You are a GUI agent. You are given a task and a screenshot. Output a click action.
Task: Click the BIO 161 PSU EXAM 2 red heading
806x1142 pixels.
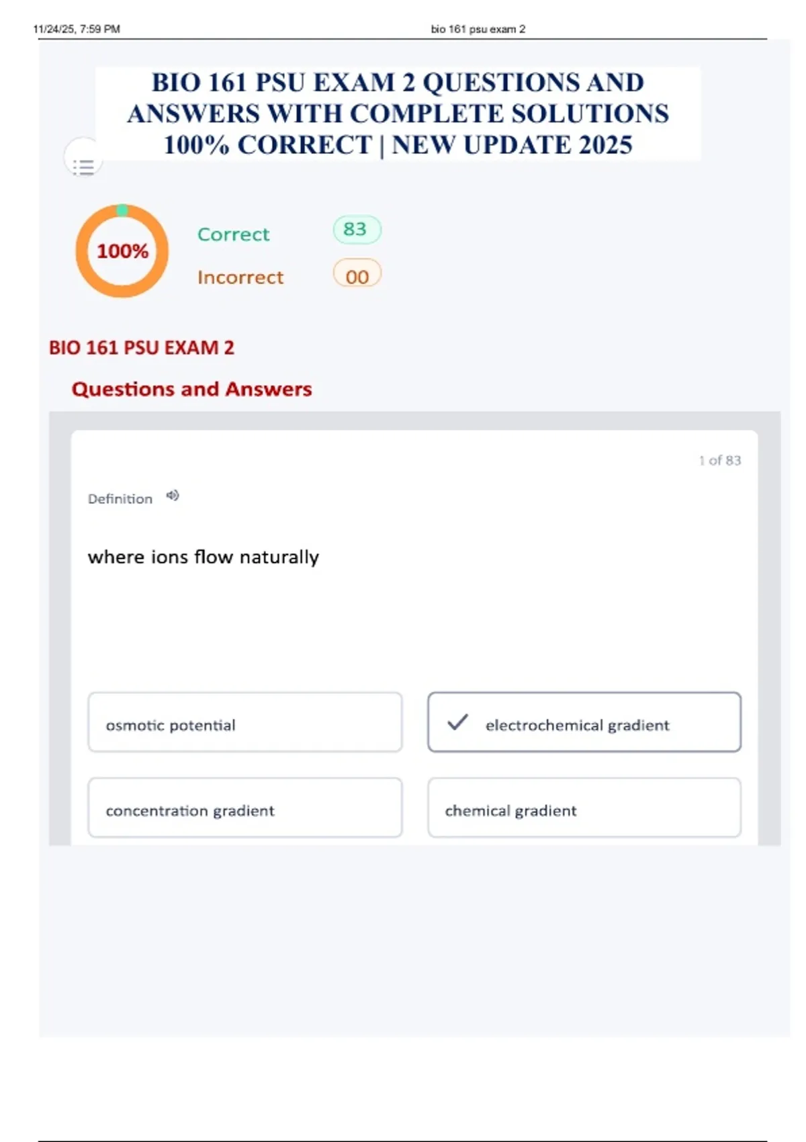[142, 348]
